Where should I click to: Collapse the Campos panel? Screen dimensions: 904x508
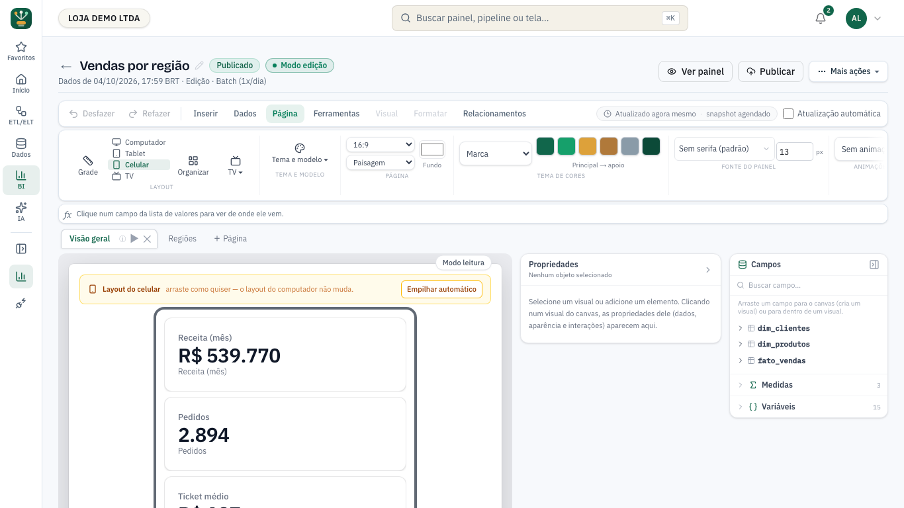(x=874, y=265)
